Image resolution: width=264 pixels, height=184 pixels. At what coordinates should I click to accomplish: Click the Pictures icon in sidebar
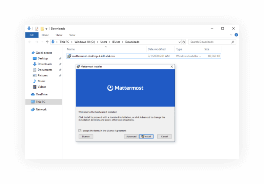tap(35, 75)
